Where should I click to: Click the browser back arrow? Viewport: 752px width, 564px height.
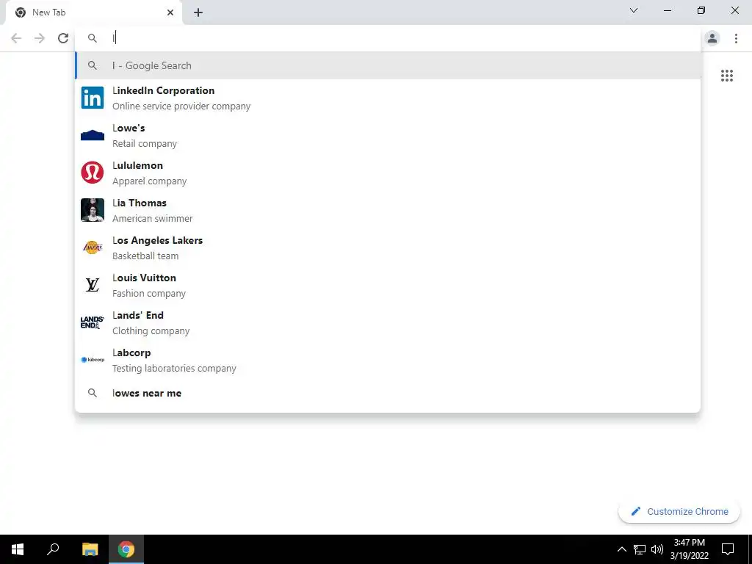click(x=16, y=38)
